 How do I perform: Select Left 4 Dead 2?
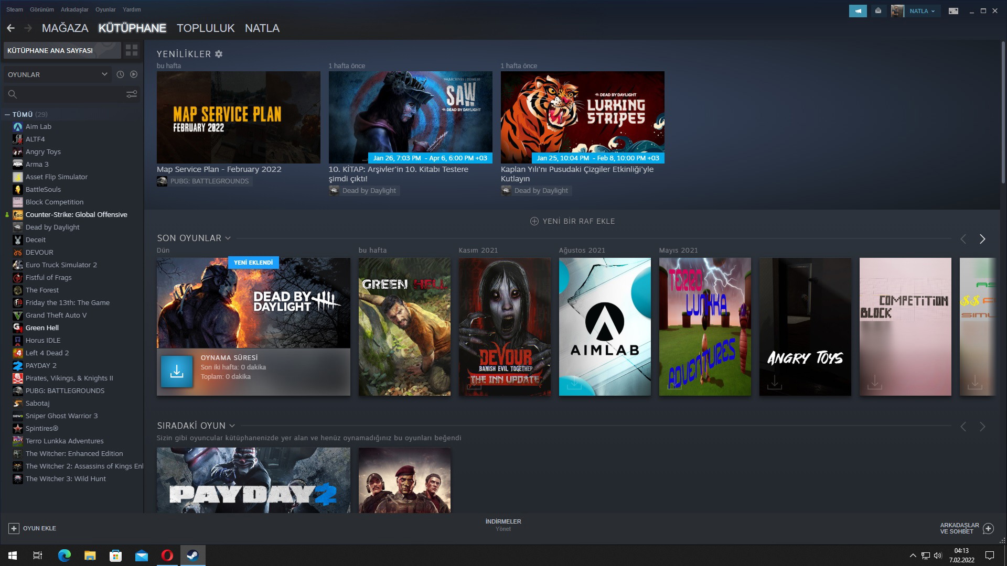tap(47, 353)
